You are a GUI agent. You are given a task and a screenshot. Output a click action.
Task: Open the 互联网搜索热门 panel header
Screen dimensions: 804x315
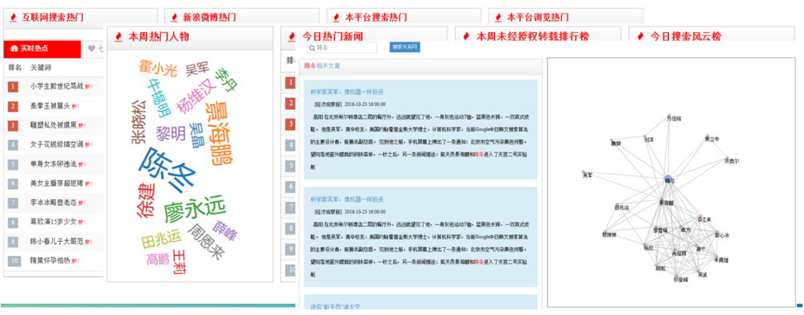[x=81, y=18]
